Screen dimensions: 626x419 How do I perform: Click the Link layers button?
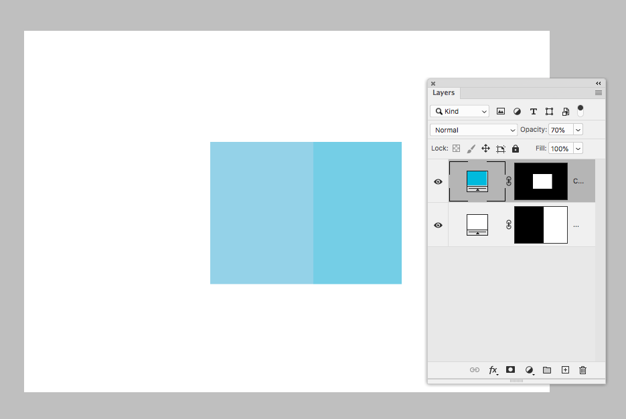[x=474, y=370]
